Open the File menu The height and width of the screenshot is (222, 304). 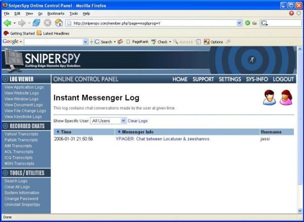coord(6,14)
